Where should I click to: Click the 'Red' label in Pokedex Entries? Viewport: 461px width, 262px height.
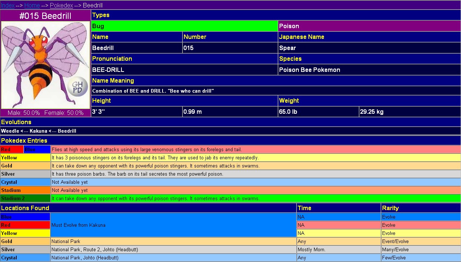12,149
